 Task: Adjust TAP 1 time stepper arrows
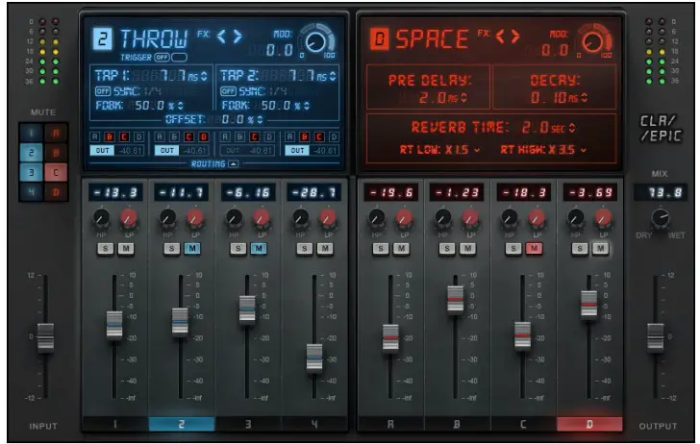[x=204, y=76]
